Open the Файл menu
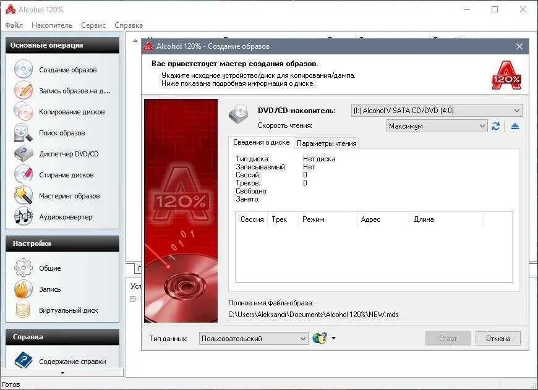The width and height of the screenshot is (538, 390). tap(14, 25)
